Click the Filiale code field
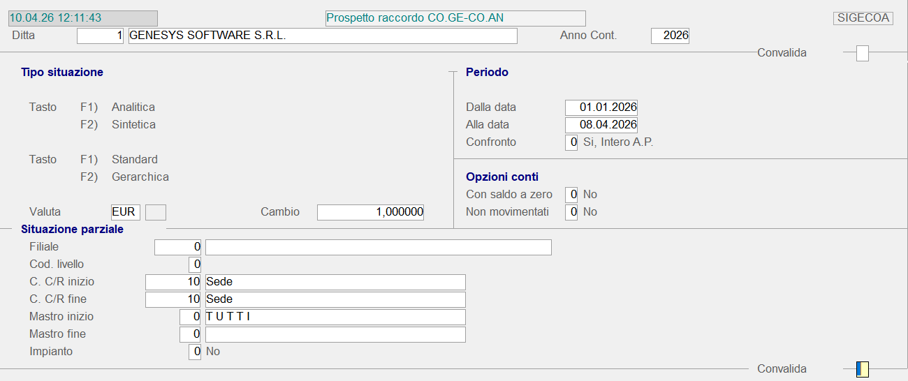The image size is (908, 381). pos(178,247)
